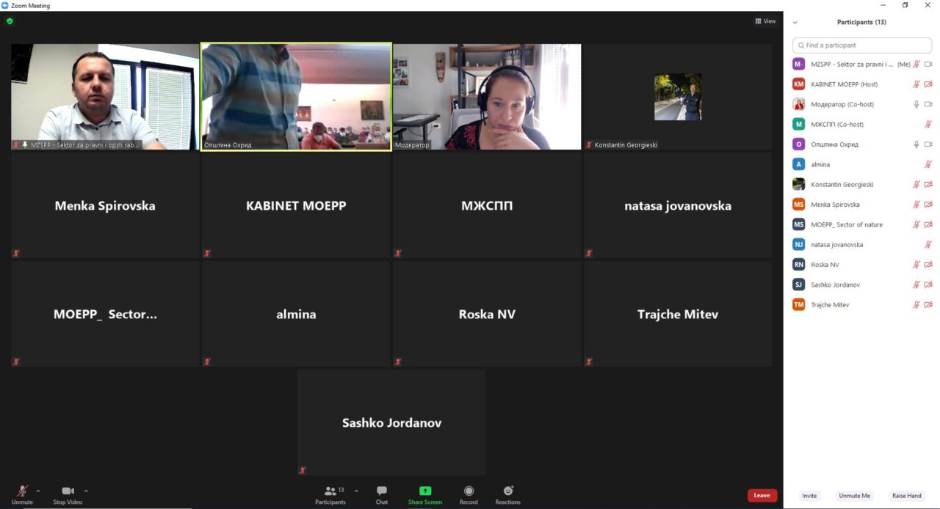Viewport: 940px width, 509px height.
Task: Click the green encryption shield icon
Action: [10, 21]
